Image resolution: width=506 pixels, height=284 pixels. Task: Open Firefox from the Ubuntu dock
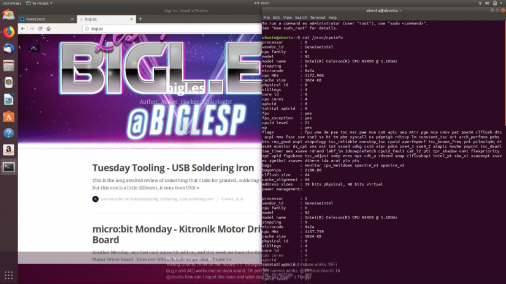pos(9,32)
